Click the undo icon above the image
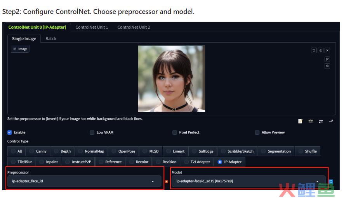This screenshot has width=344, height=199. coord(314,50)
